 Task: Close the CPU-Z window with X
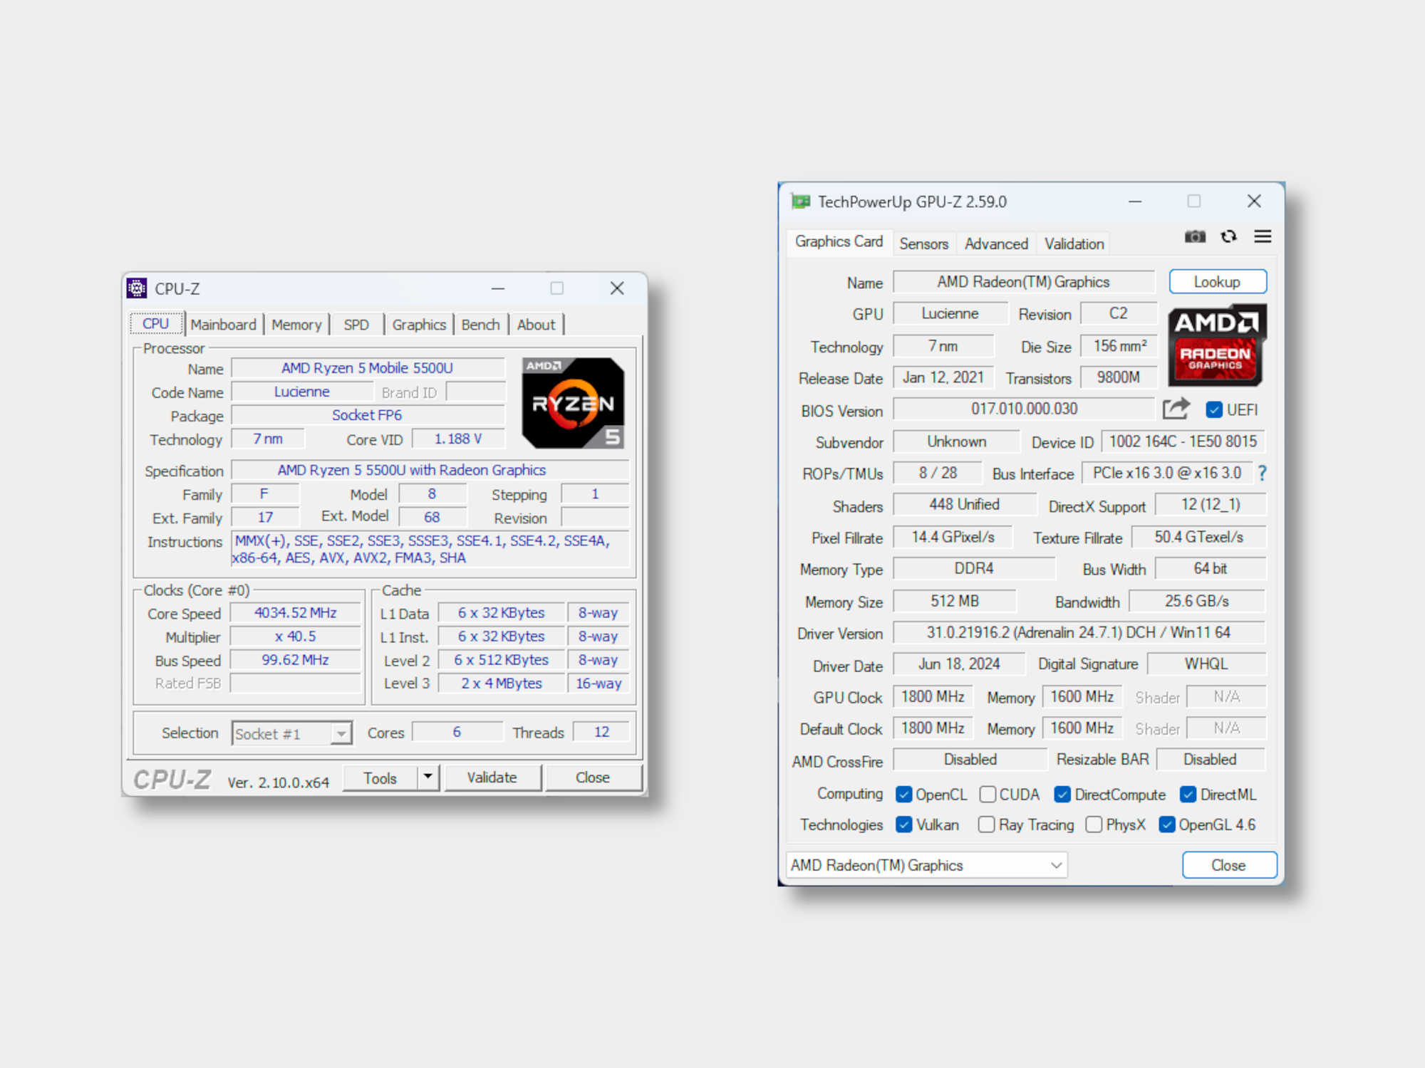617,288
